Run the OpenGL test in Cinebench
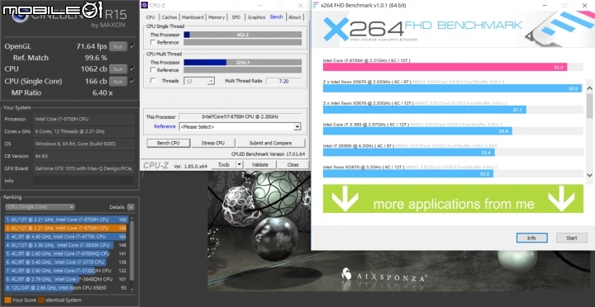595x307 pixels. (118, 46)
